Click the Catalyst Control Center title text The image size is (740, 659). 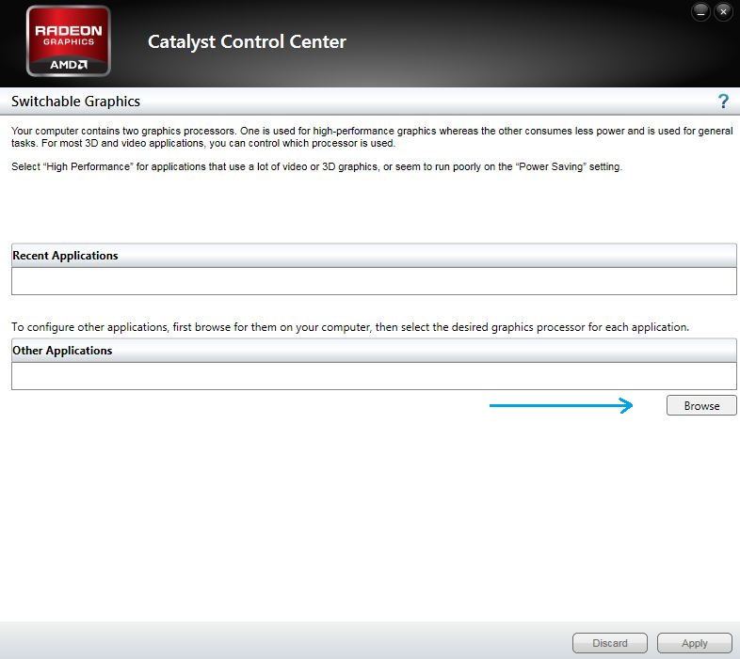(x=247, y=41)
